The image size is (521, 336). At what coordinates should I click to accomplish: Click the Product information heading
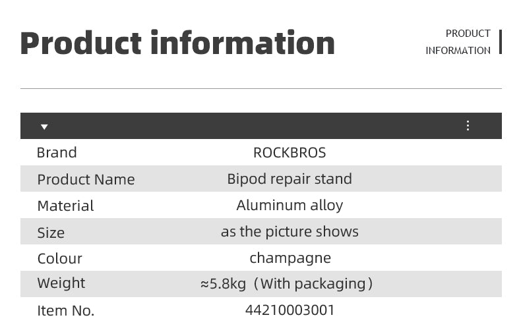coord(177,43)
